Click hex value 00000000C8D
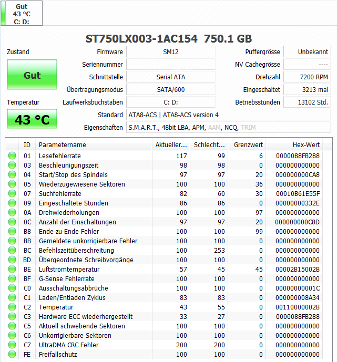This screenshot has height=362, width=337. (297, 222)
